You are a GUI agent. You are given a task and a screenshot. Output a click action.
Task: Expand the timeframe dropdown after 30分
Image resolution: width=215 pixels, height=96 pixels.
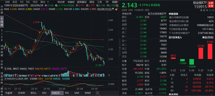click(48, 2)
